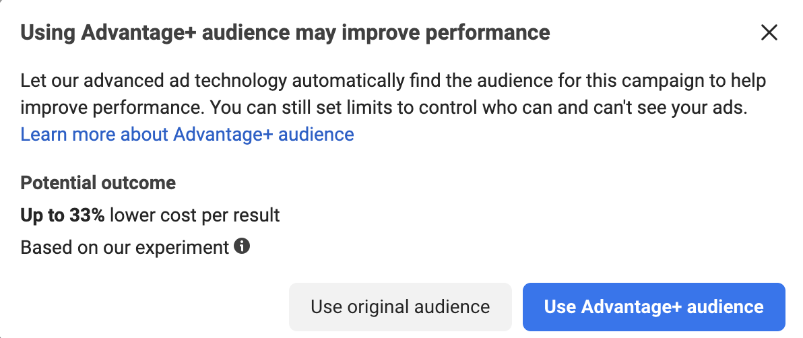Close the Advantage+ audience dialog
This screenshot has width=803, height=338.
[x=769, y=33]
